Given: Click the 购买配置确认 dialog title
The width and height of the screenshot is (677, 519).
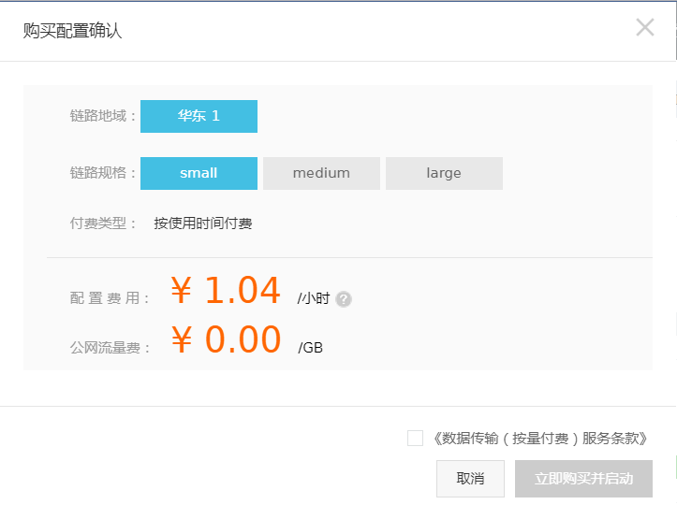Looking at the screenshot, I should (x=73, y=32).
